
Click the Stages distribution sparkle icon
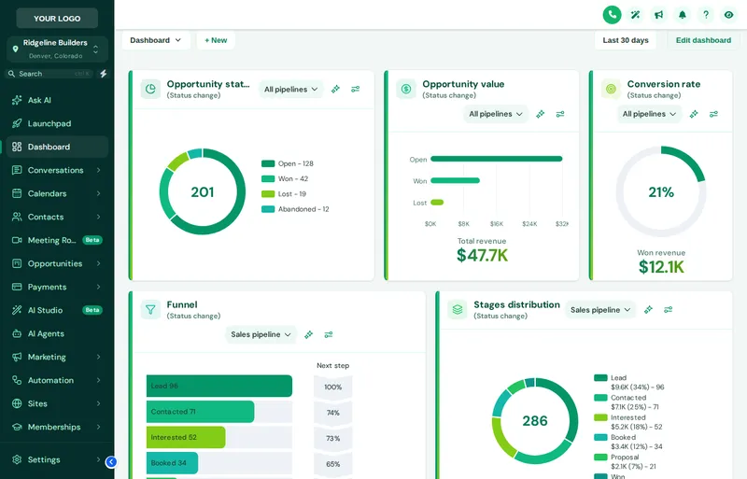tap(648, 310)
